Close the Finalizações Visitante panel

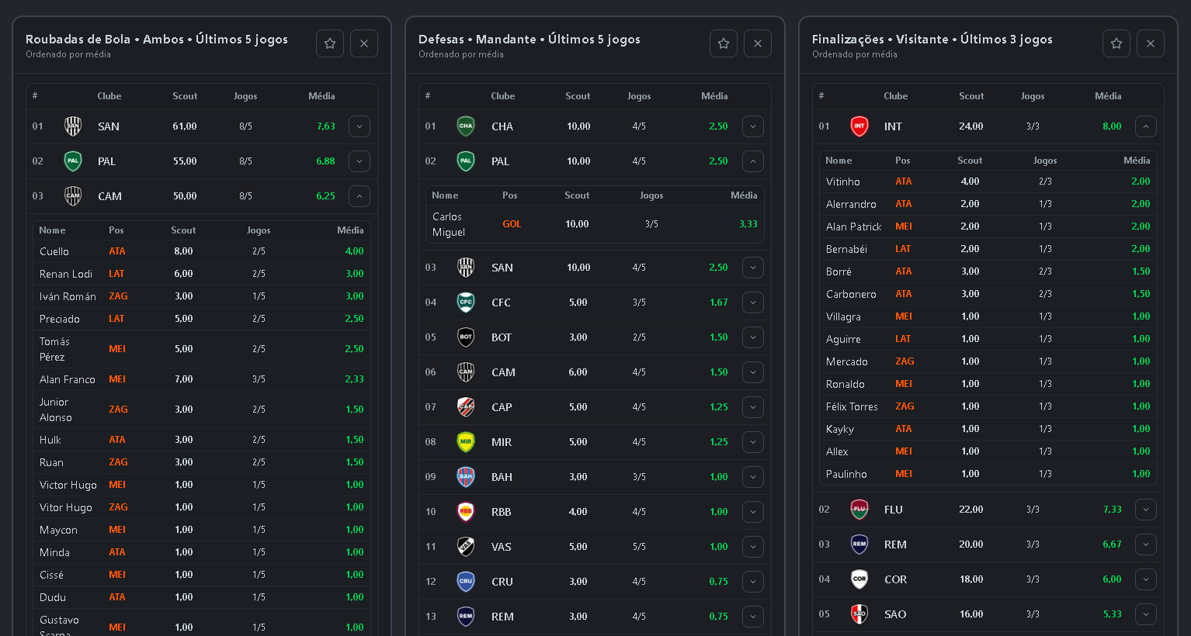click(1150, 43)
